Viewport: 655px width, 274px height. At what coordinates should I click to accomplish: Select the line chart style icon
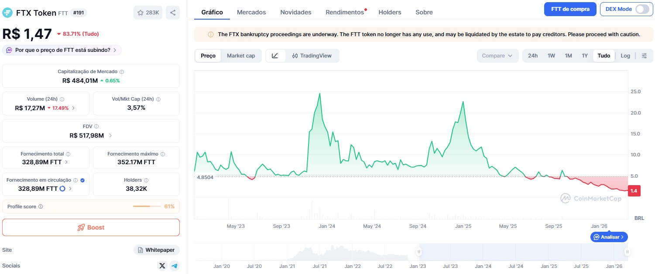click(x=275, y=56)
